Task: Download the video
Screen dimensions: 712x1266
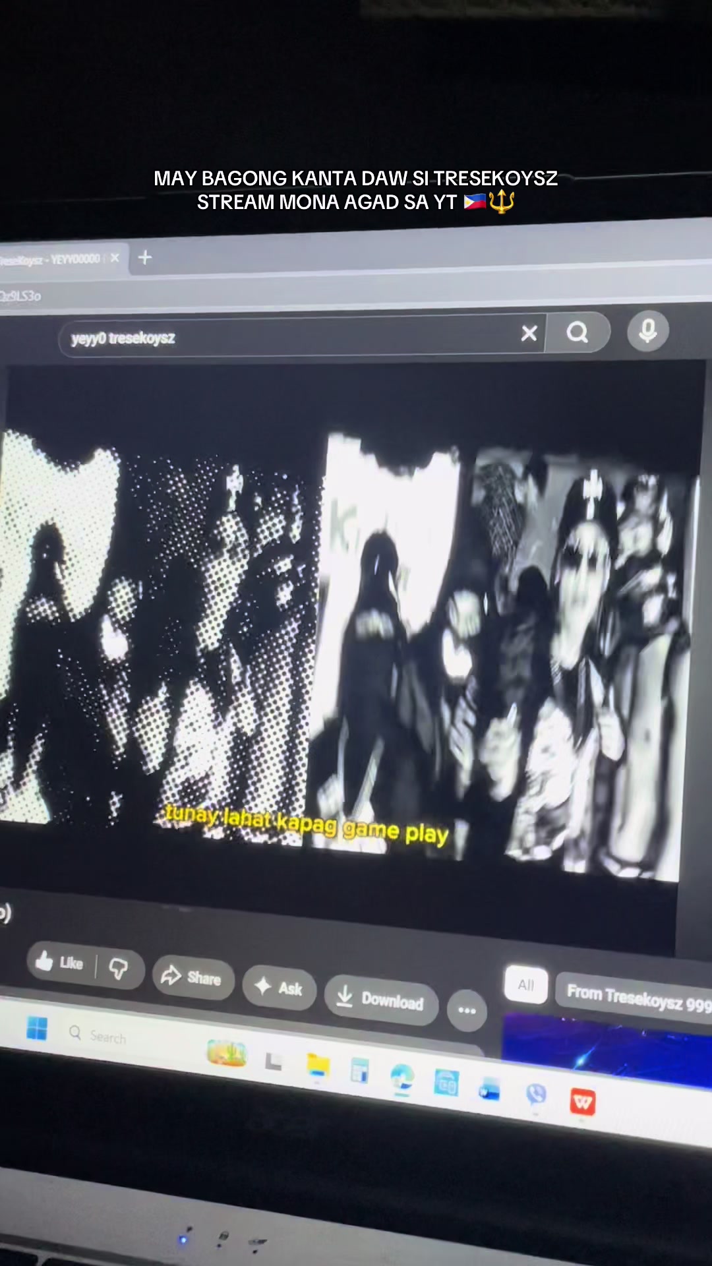Action: coord(381,1000)
